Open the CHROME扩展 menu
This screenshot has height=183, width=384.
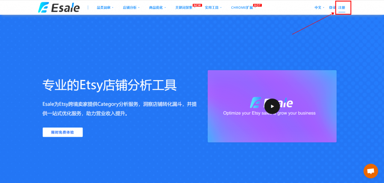click(243, 7)
